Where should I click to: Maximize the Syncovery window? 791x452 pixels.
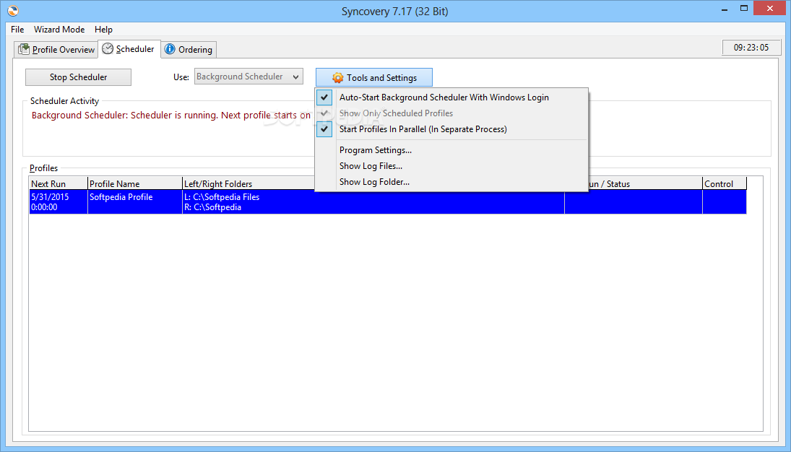[x=744, y=8]
